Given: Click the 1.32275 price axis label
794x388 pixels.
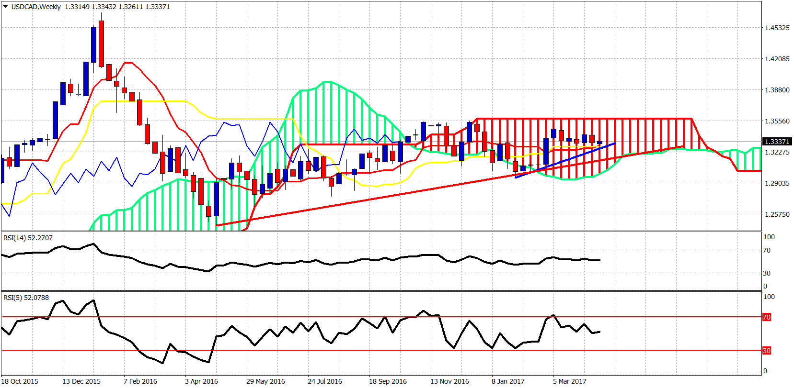Looking at the screenshot, I should (777, 152).
